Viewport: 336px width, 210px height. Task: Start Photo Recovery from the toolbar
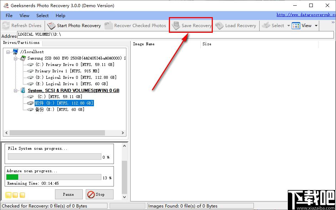[74, 25]
